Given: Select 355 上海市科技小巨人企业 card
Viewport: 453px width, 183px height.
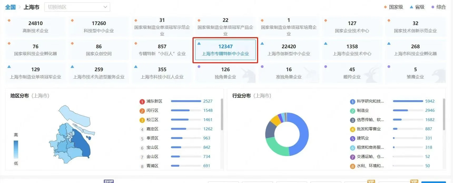Looking at the screenshot, I should coord(162,73).
